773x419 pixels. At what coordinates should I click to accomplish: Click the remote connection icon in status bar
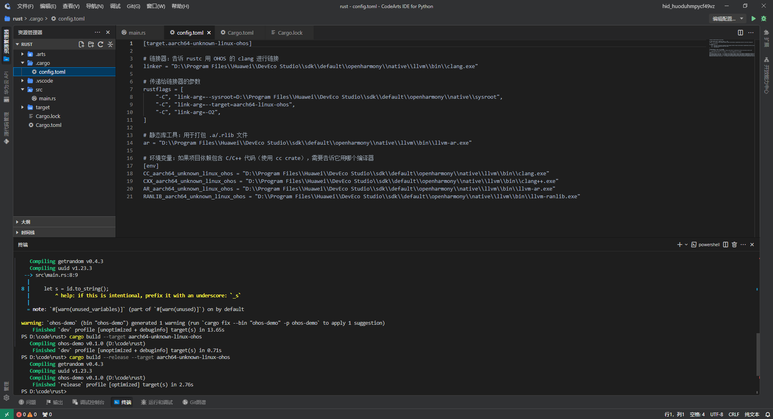(x=6, y=414)
